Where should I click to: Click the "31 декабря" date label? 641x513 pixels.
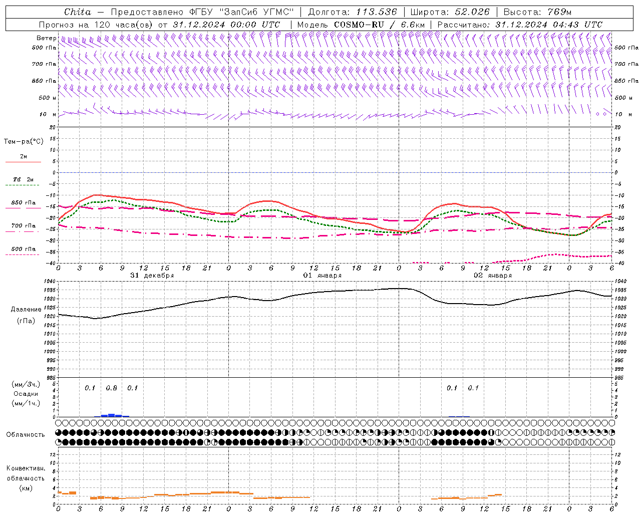(152, 276)
